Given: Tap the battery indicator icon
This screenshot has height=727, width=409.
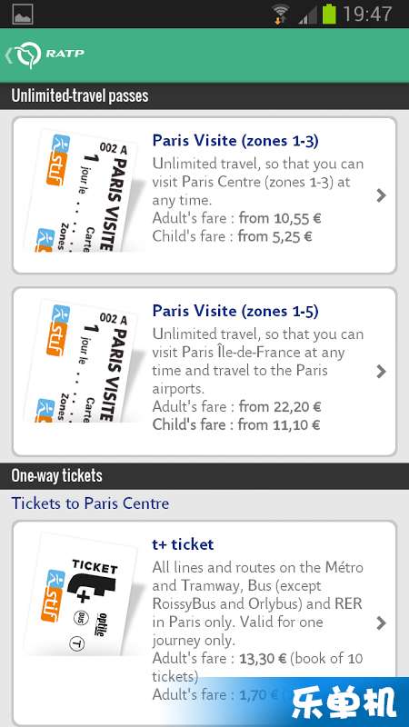Looking at the screenshot, I should [329, 14].
